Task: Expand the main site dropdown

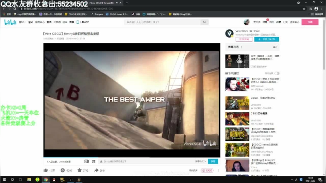Action: tap(22, 22)
